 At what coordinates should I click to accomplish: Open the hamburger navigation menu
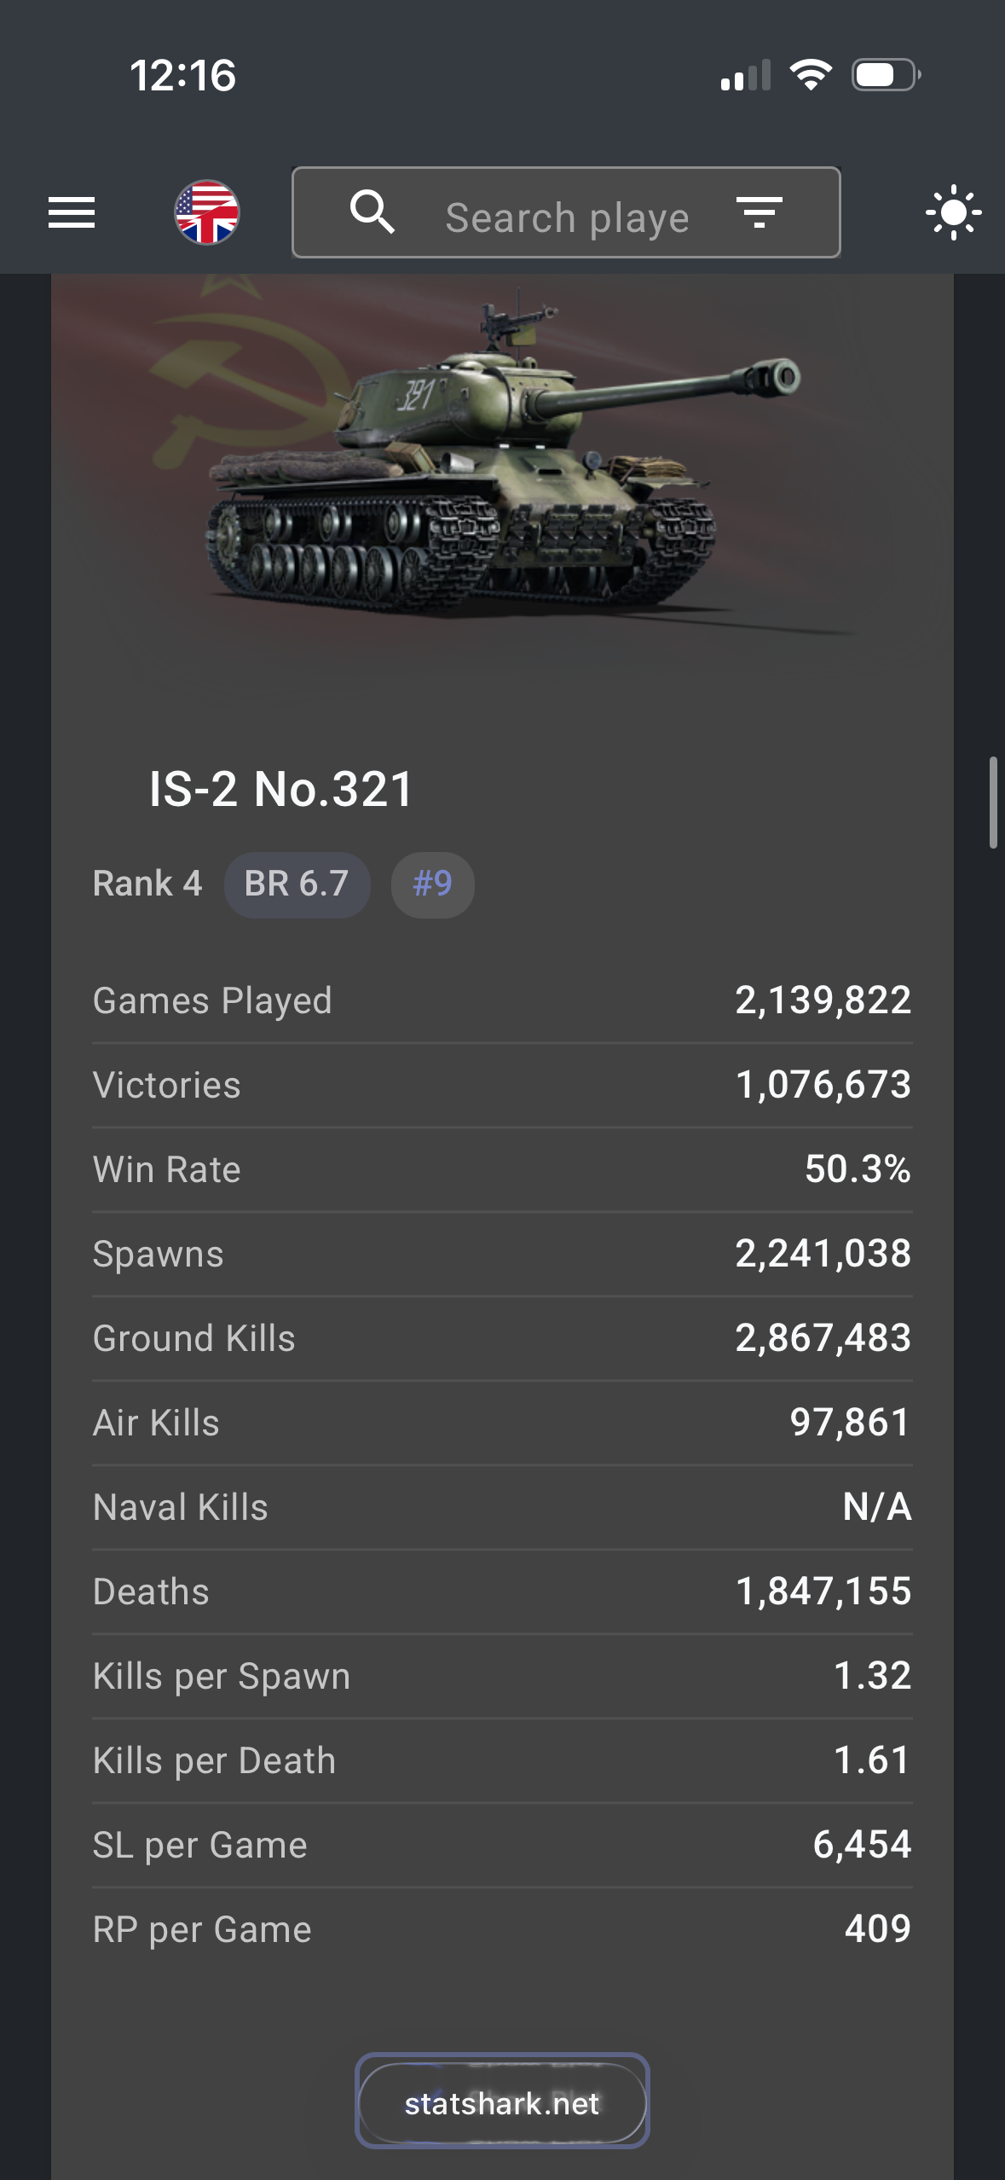click(x=72, y=212)
